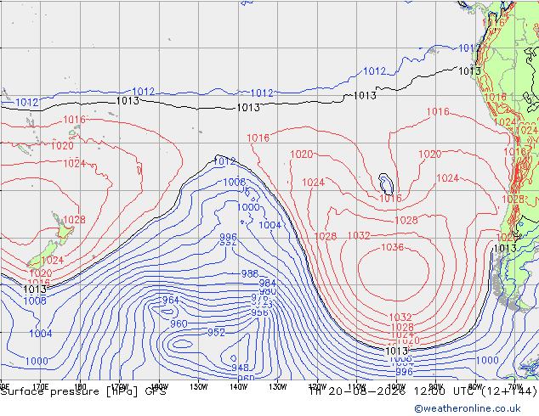Click the 948 low pressure contour label
Viewport: 539px width, 416px height.
(x=240, y=368)
